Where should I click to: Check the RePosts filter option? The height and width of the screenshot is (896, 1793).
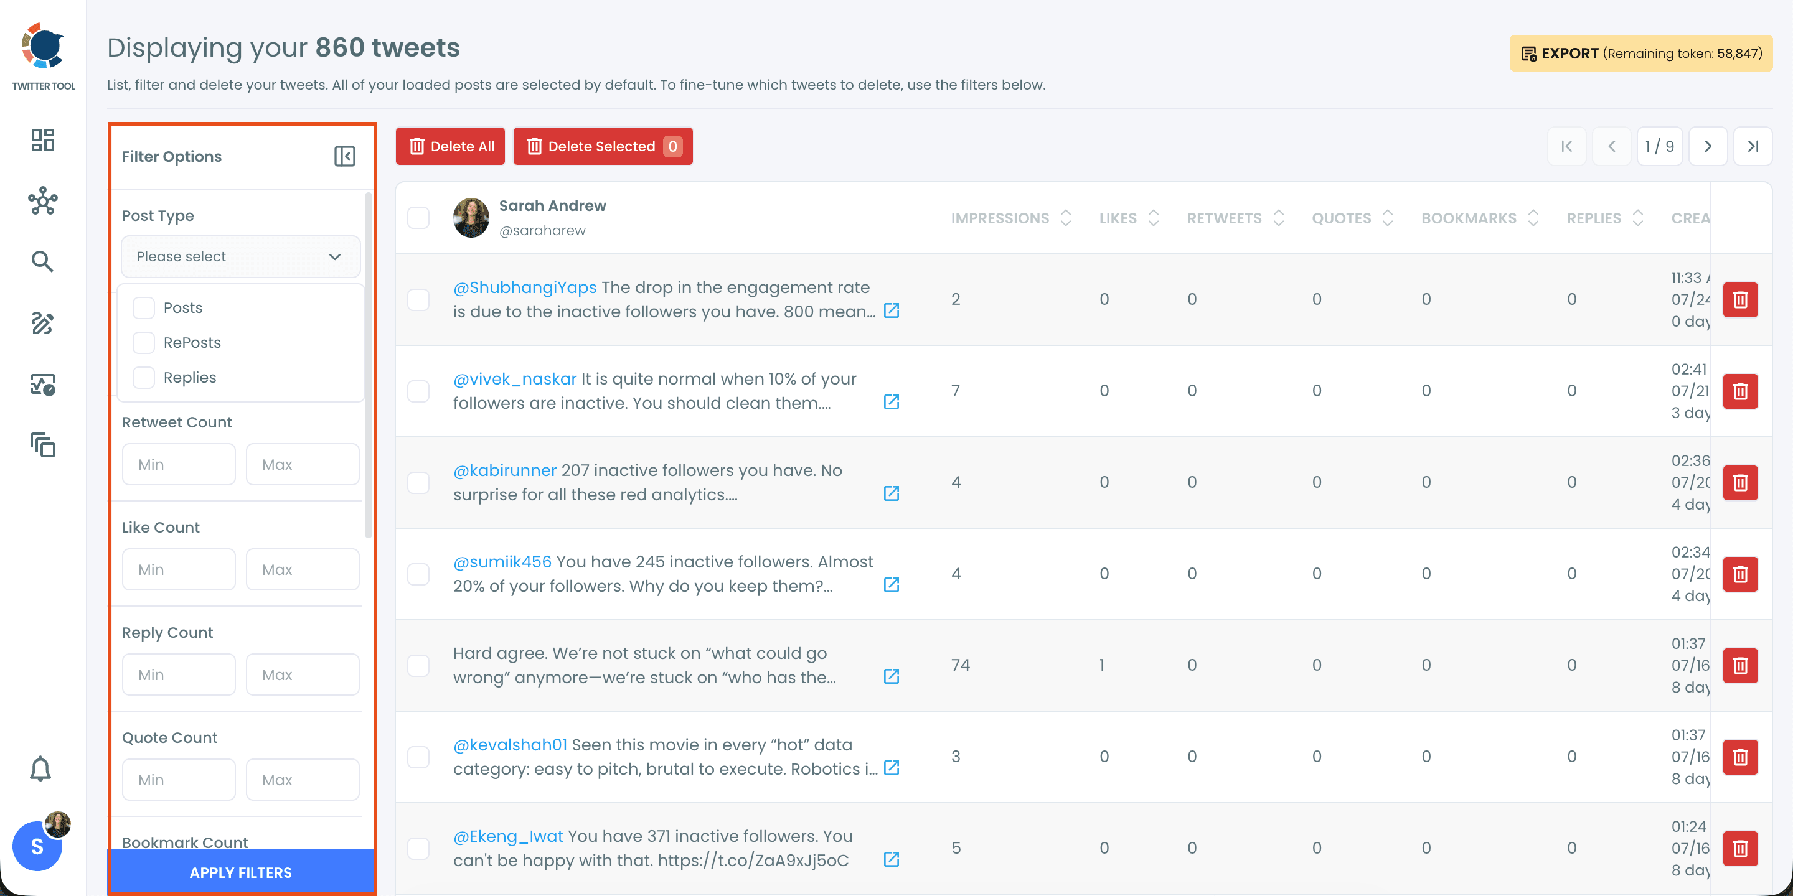tap(143, 342)
